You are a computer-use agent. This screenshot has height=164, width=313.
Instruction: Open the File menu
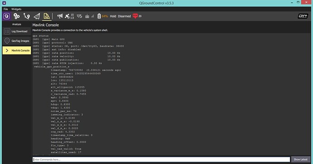(x=5, y=9)
